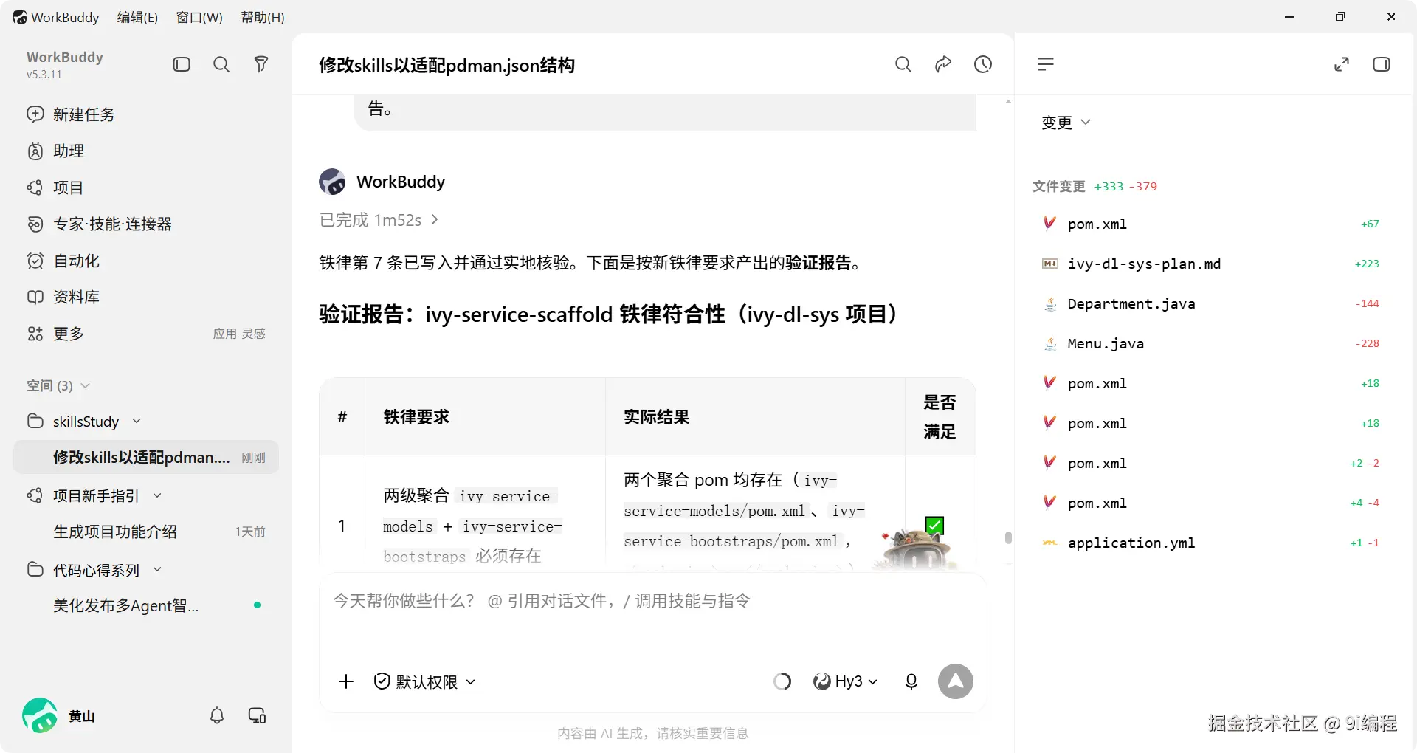Open the 默认权限 permission dropdown
This screenshot has width=1417, height=753.
coord(424,681)
